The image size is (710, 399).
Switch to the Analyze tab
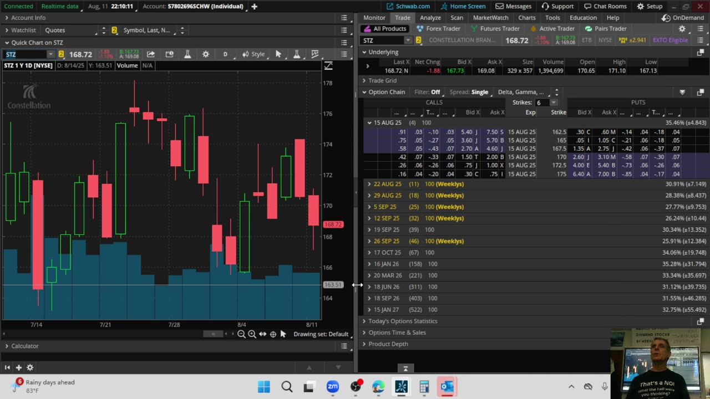(x=430, y=18)
